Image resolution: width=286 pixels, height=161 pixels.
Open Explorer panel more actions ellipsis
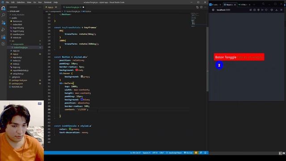[40, 7]
